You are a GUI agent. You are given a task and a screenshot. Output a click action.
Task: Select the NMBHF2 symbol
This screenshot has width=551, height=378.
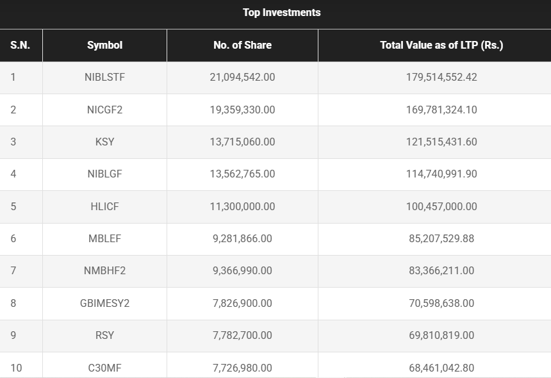(104, 270)
